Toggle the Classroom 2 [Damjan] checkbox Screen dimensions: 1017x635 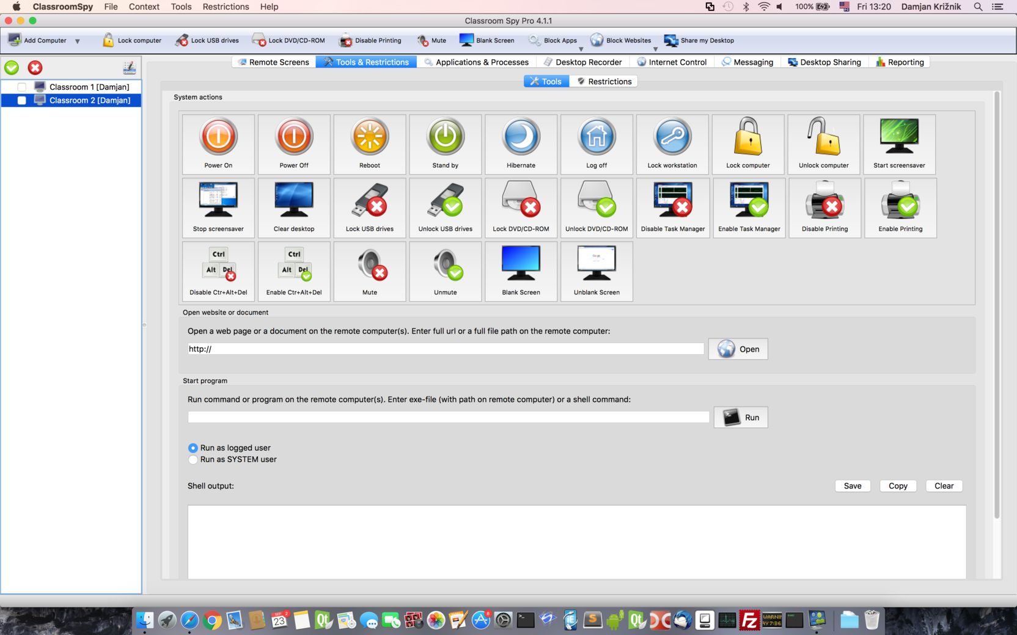coord(22,100)
